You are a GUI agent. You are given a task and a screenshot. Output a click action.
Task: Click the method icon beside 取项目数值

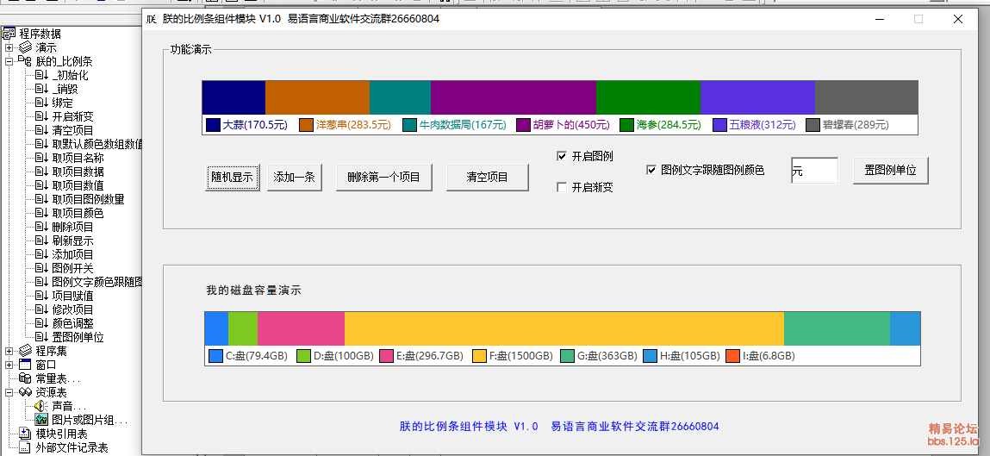click(x=41, y=185)
